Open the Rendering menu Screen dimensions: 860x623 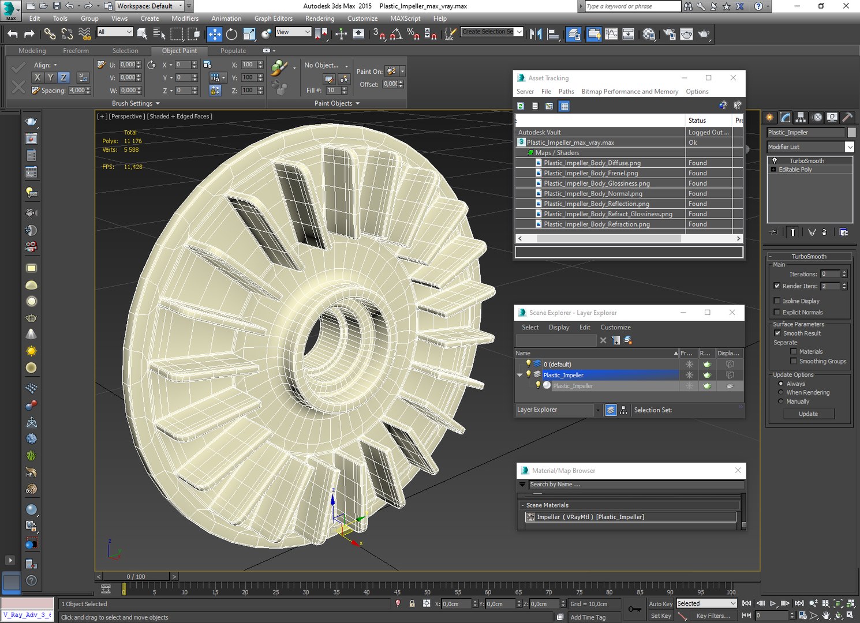tap(320, 18)
